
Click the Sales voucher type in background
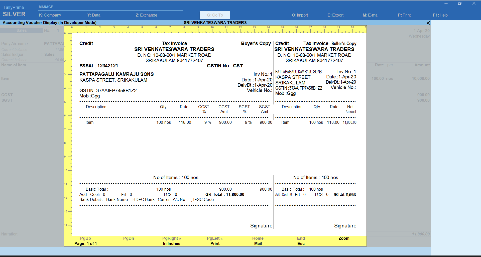tap(22, 30)
